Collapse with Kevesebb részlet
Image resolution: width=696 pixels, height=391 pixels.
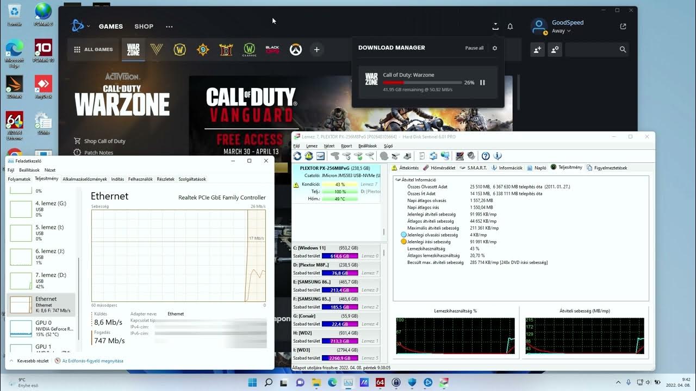coord(29,361)
